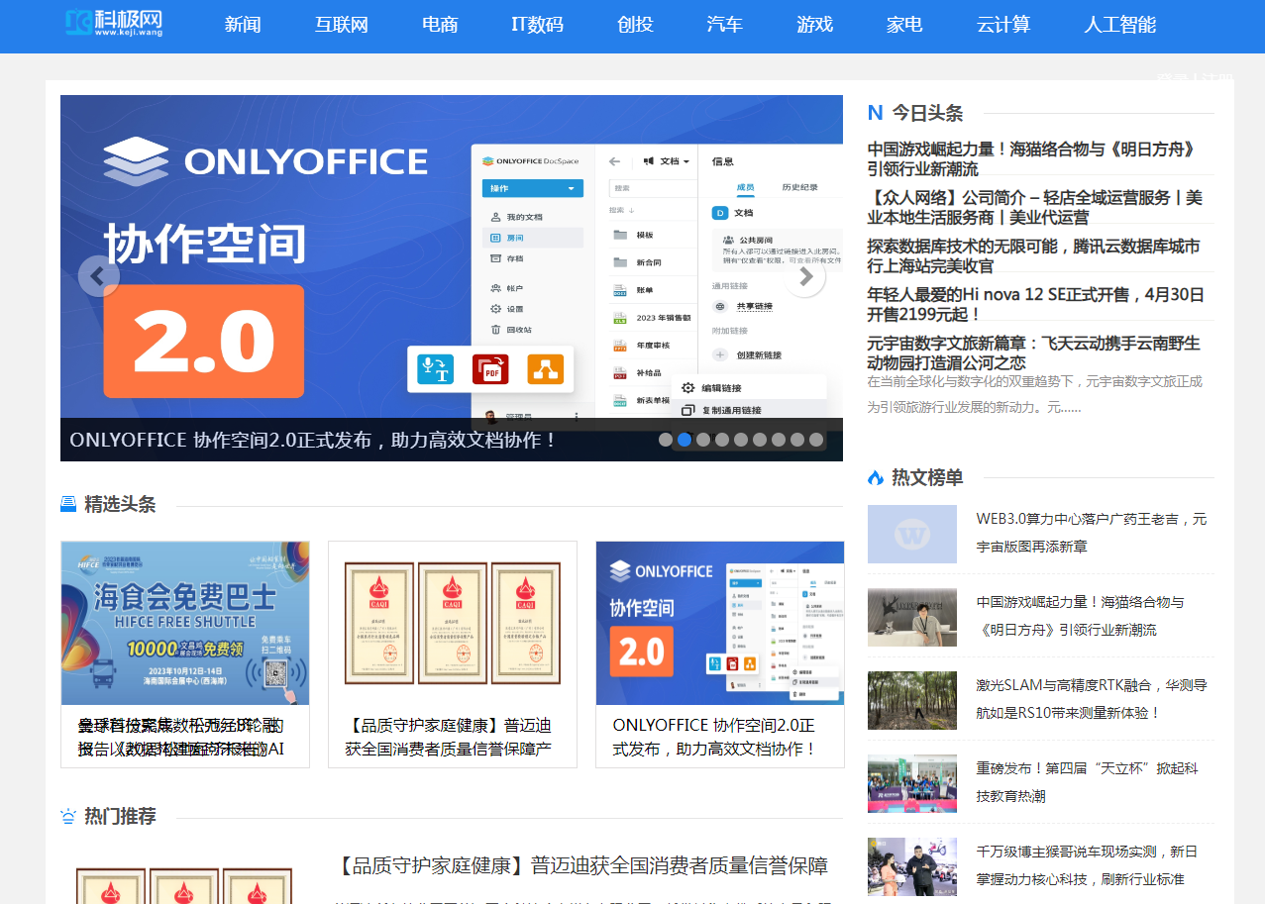Open the 第四届“天立杯” article
The height and width of the screenshot is (904, 1265).
coord(1087,782)
